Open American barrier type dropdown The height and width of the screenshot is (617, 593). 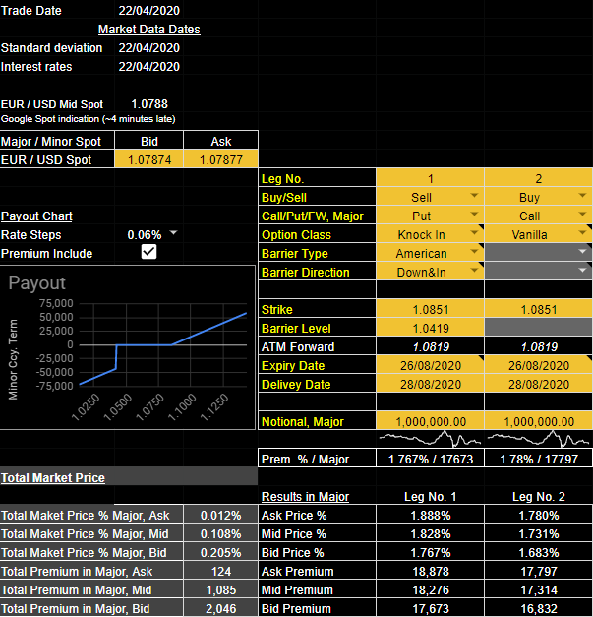[x=475, y=253]
